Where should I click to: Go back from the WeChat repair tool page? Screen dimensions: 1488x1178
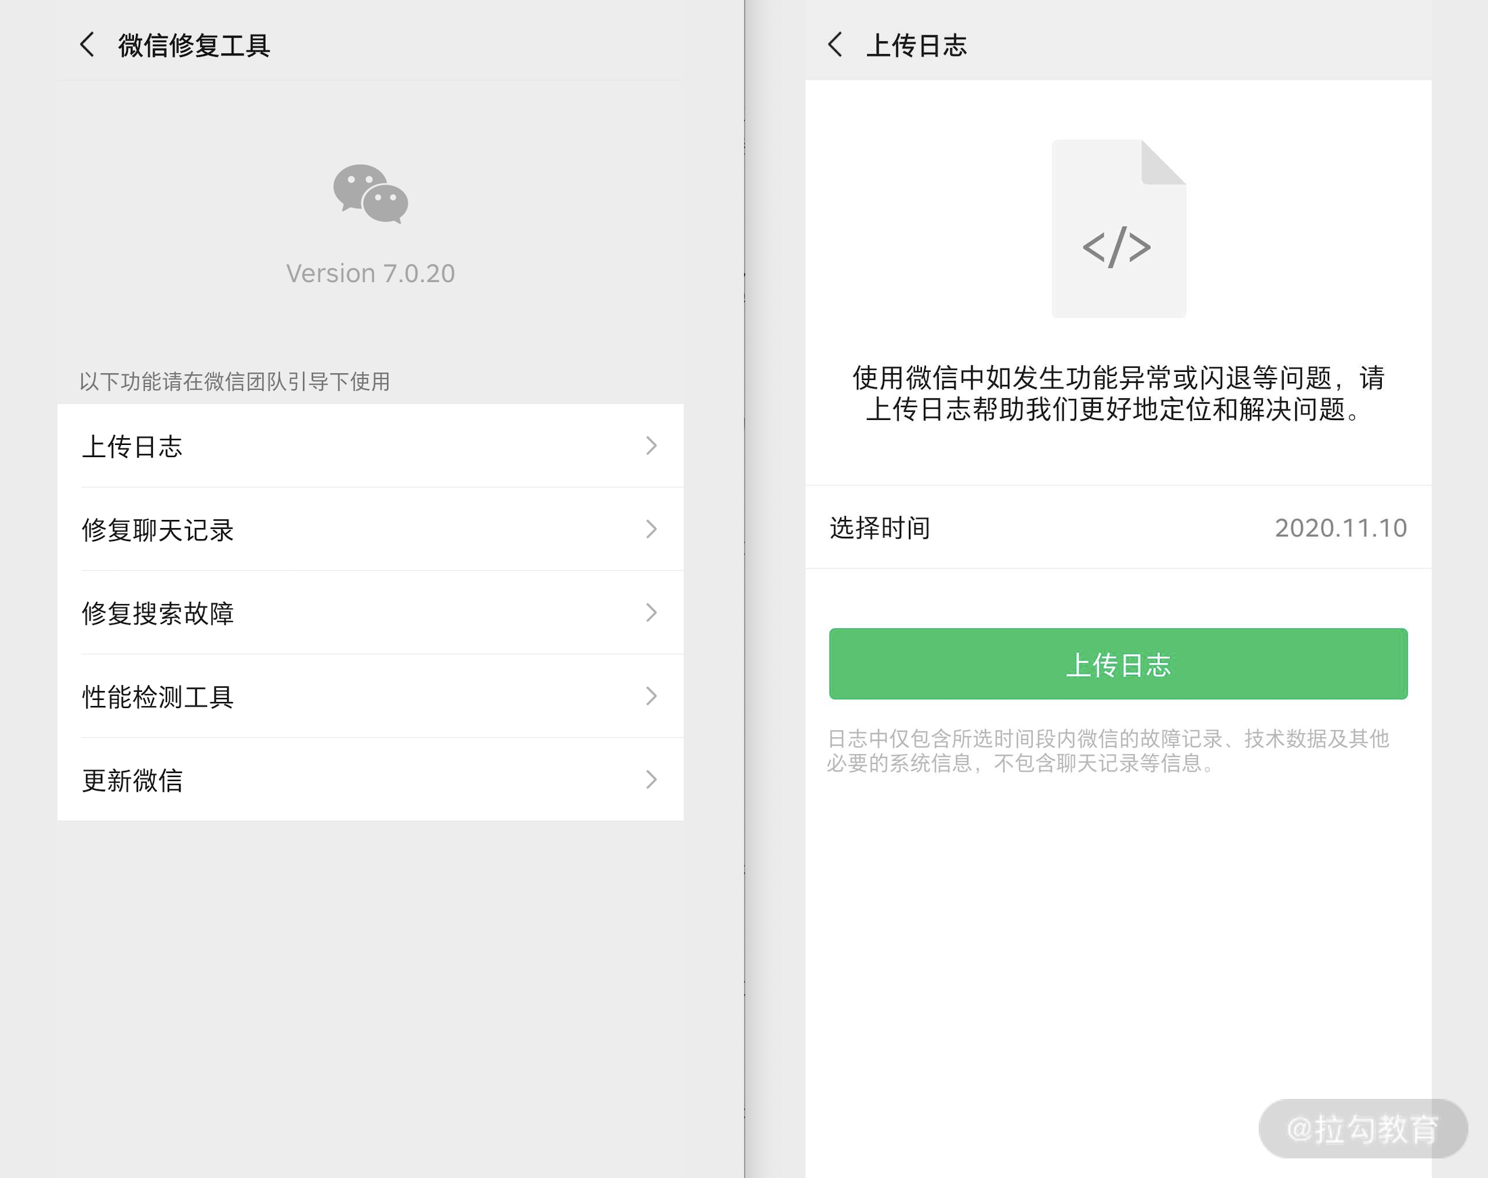point(87,45)
